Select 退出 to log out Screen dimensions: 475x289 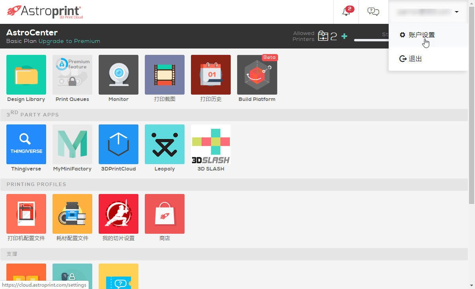(428, 59)
